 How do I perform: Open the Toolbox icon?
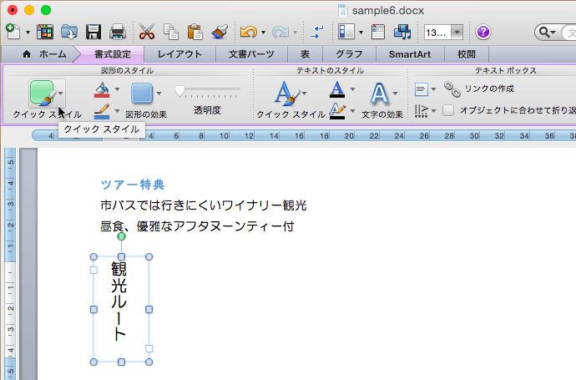378,32
